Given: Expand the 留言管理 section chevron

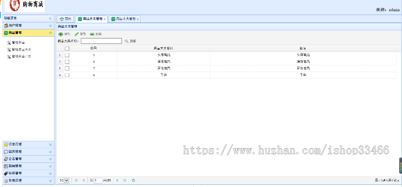Looking at the screenshot, I should [50, 152].
